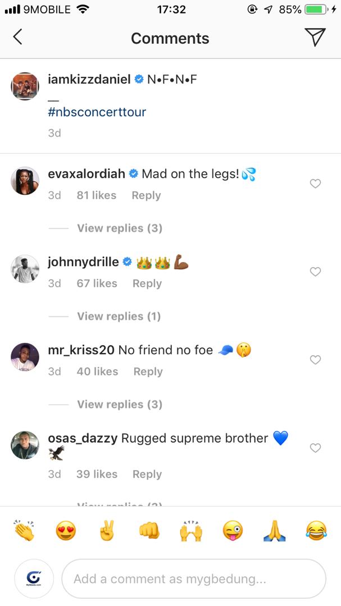341x606 pixels.
Task: Tap the back arrow to leave Comments
Action: 17,36
